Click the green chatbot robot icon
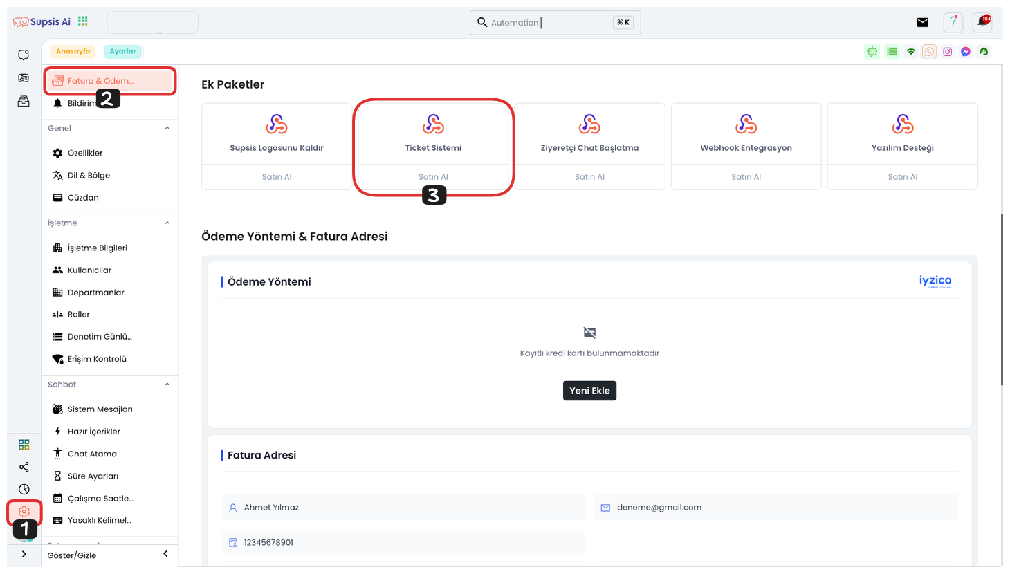 tap(872, 52)
